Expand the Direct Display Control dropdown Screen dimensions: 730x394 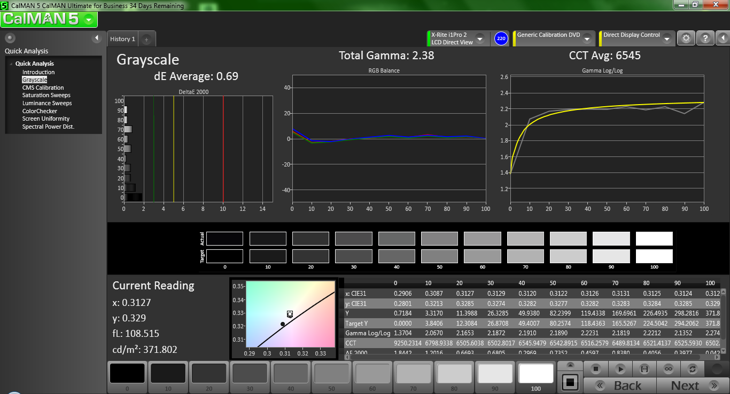pyautogui.click(x=666, y=39)
